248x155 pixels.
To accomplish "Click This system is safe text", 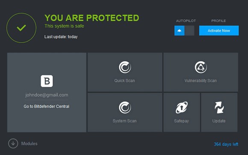I will [x=64, y=26].
